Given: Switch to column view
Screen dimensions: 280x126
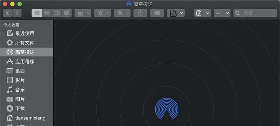Looking at the screenshot, I should [x=57, y=13].
